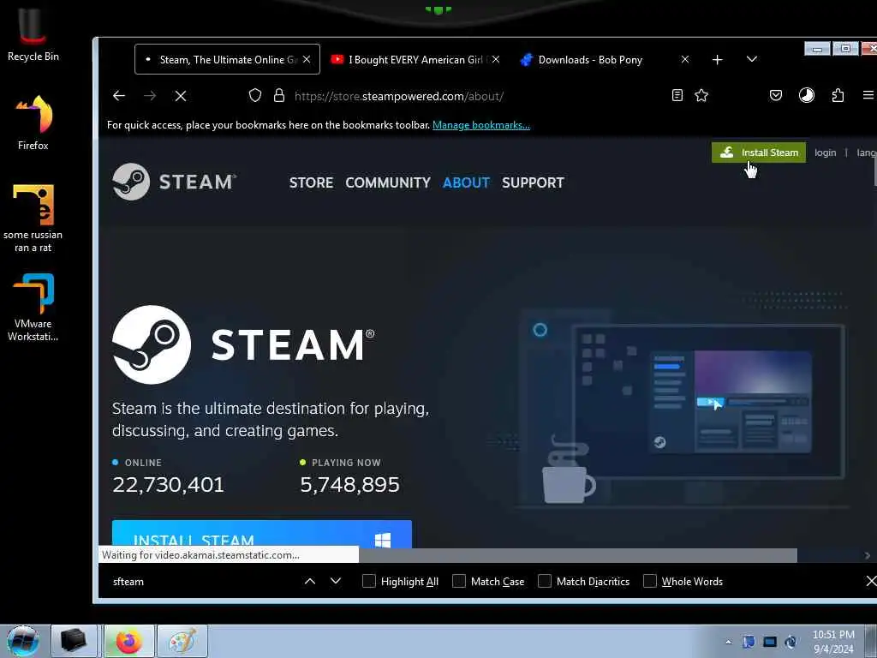877x658 pixels.
Task: Click the round profile toolbar icon
Action: [x=807, y=96]
